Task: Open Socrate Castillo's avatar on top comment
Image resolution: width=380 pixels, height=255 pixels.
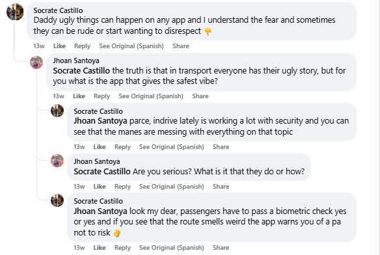Action: (x=15, y=12)
